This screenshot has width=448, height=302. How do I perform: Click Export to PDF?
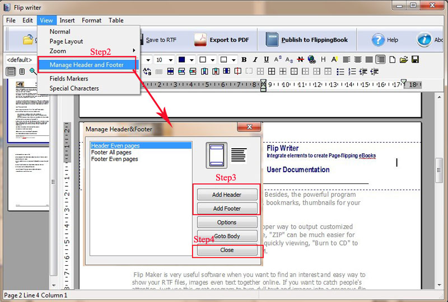pos(222,40)
